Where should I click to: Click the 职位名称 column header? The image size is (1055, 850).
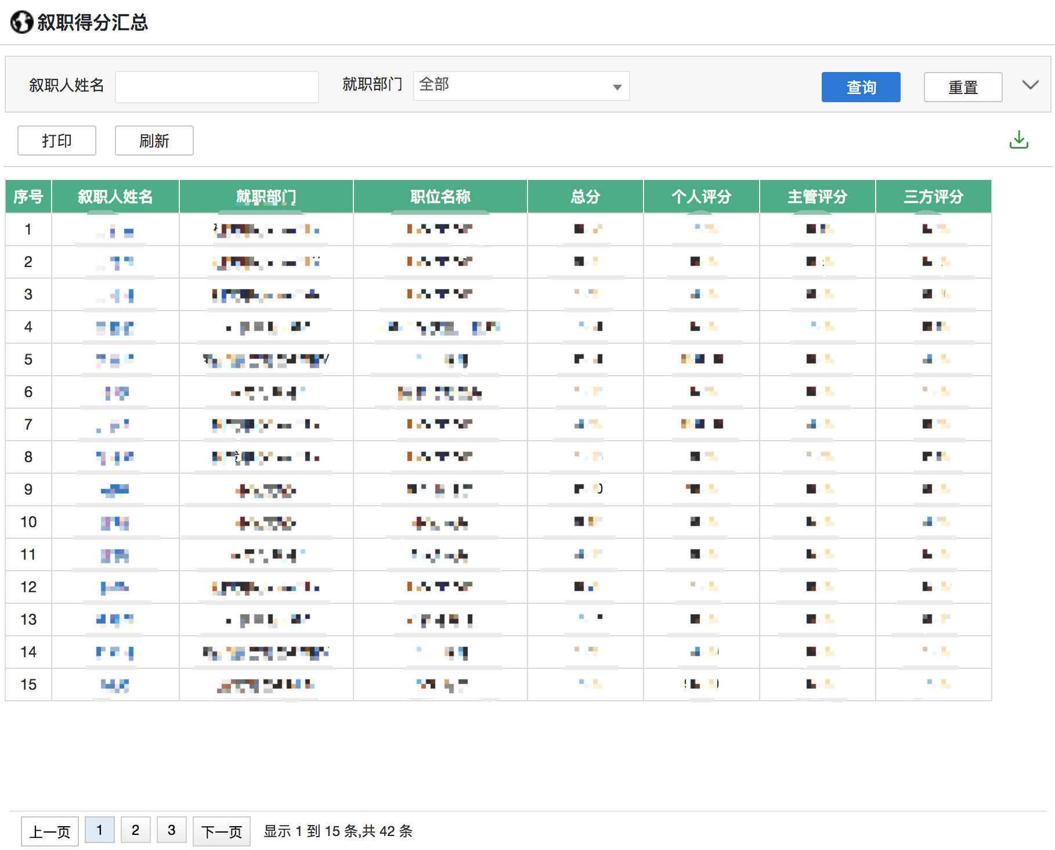click(440, 197)
